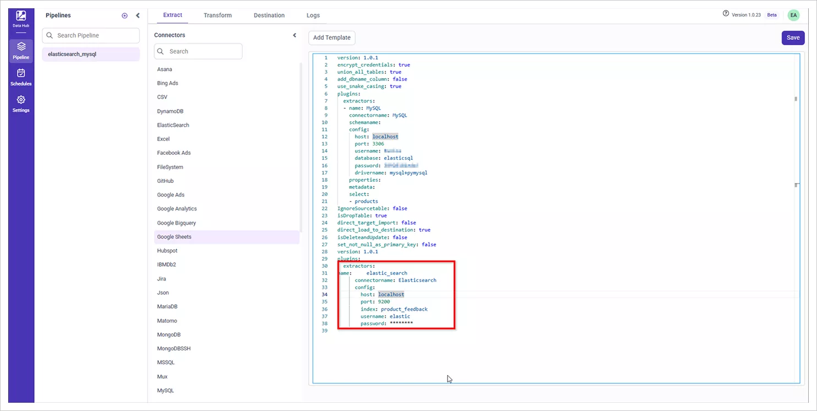Image resolution: width=817 pixels, height=411 pixels.
Task: Click 'connectorname: Elasticsearch' line
Action: point(395,280)
